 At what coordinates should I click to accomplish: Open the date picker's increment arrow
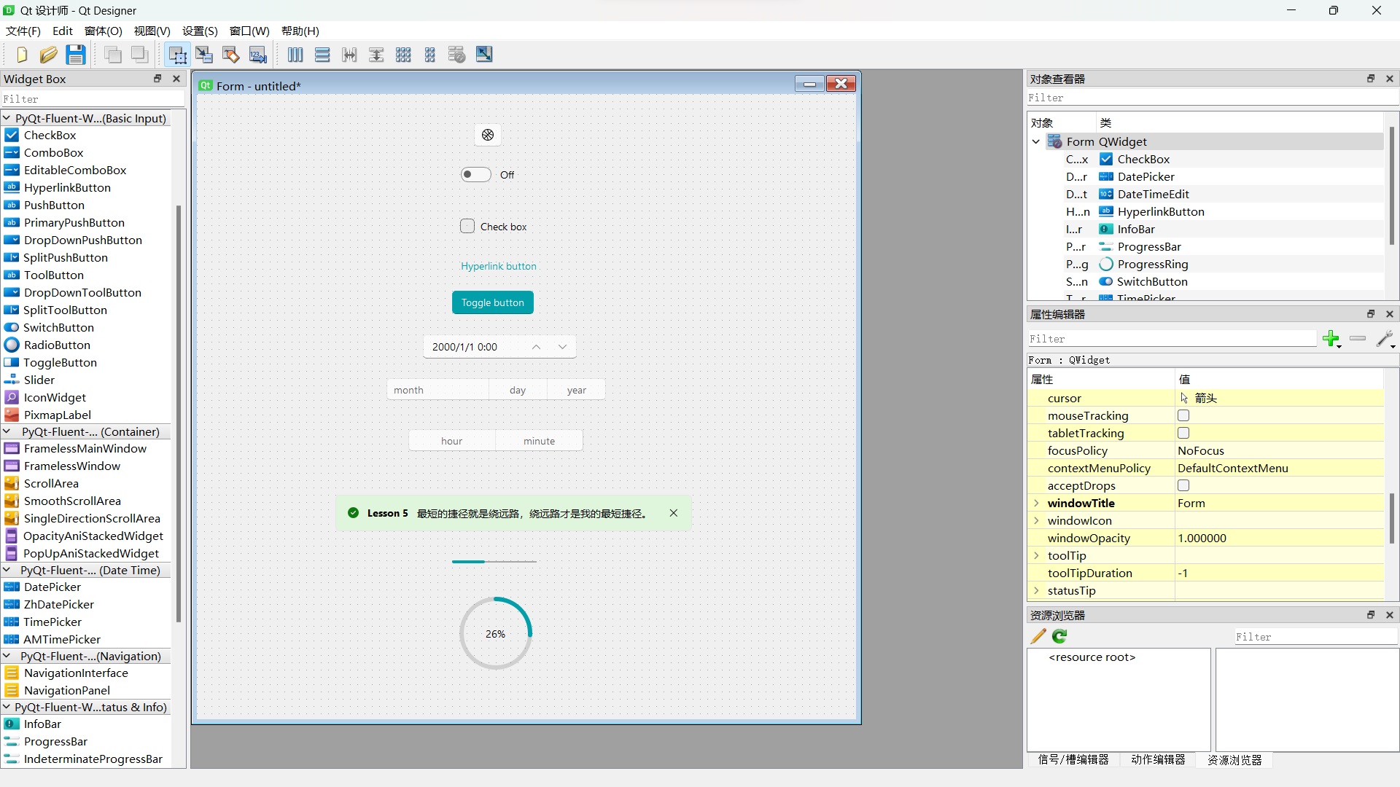pos(537,347)
